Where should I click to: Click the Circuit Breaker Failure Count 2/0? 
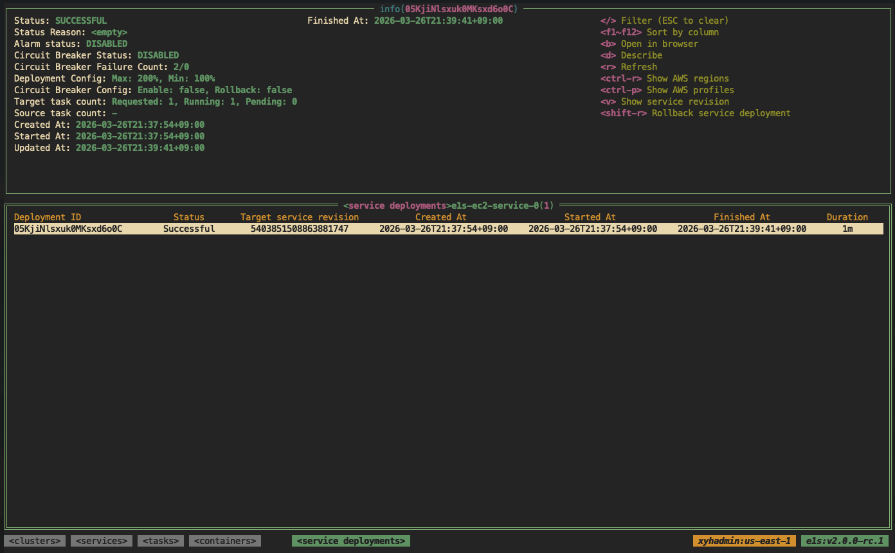pos(102,67)
